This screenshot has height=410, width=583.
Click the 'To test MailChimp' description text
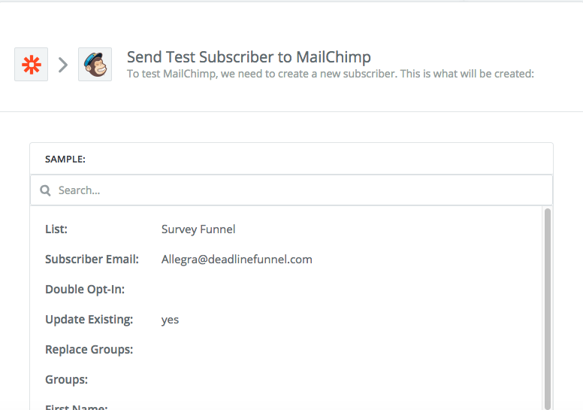click(x=330, y=74)
